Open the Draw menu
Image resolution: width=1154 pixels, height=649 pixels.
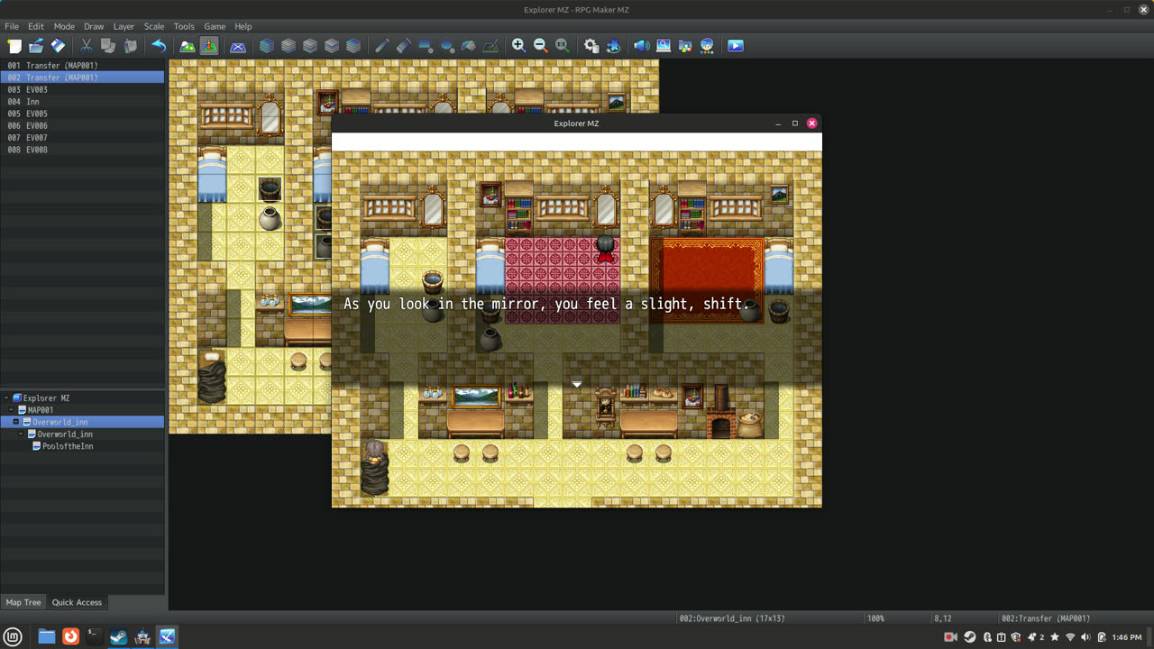click(94, 26)
